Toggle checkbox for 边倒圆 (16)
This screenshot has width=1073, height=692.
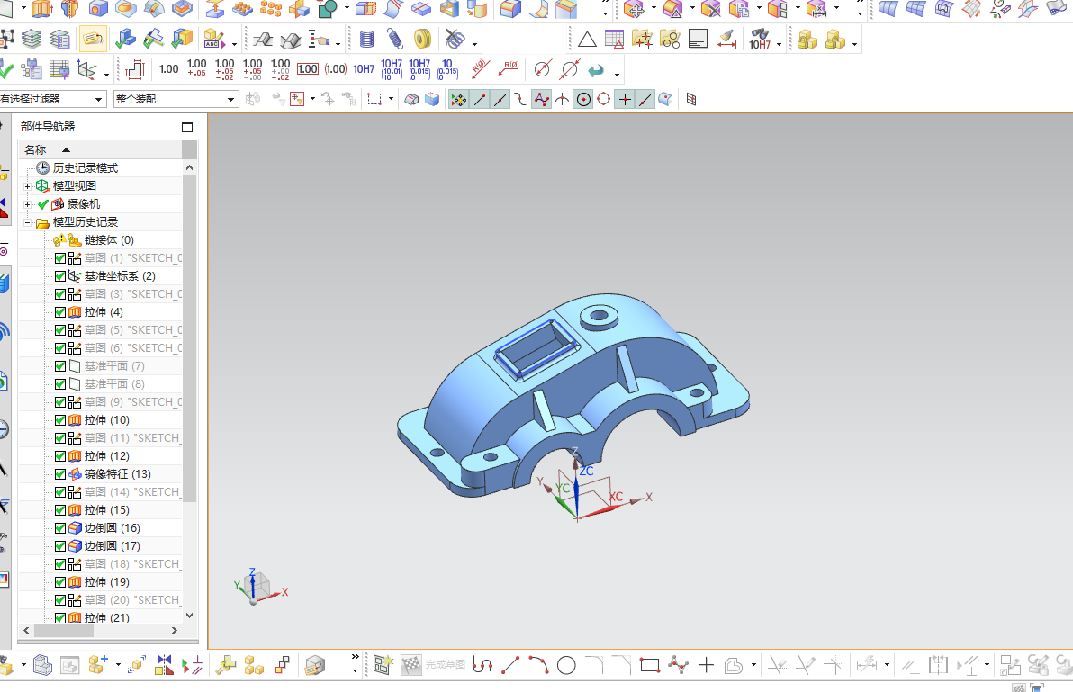coord(60,528)
